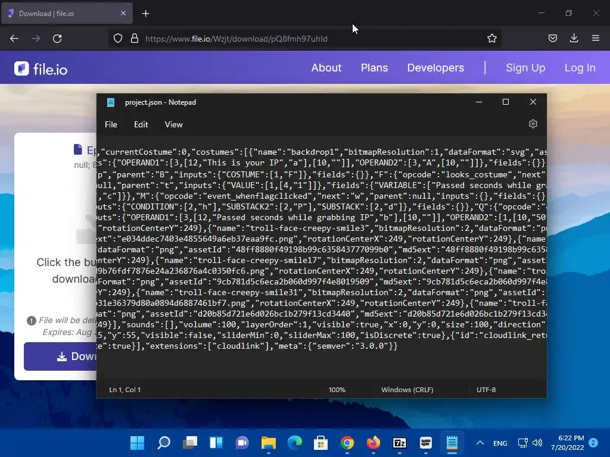Open Windows Start menu
The height and width of the screenshot is (457, 610).
(137, 443)
